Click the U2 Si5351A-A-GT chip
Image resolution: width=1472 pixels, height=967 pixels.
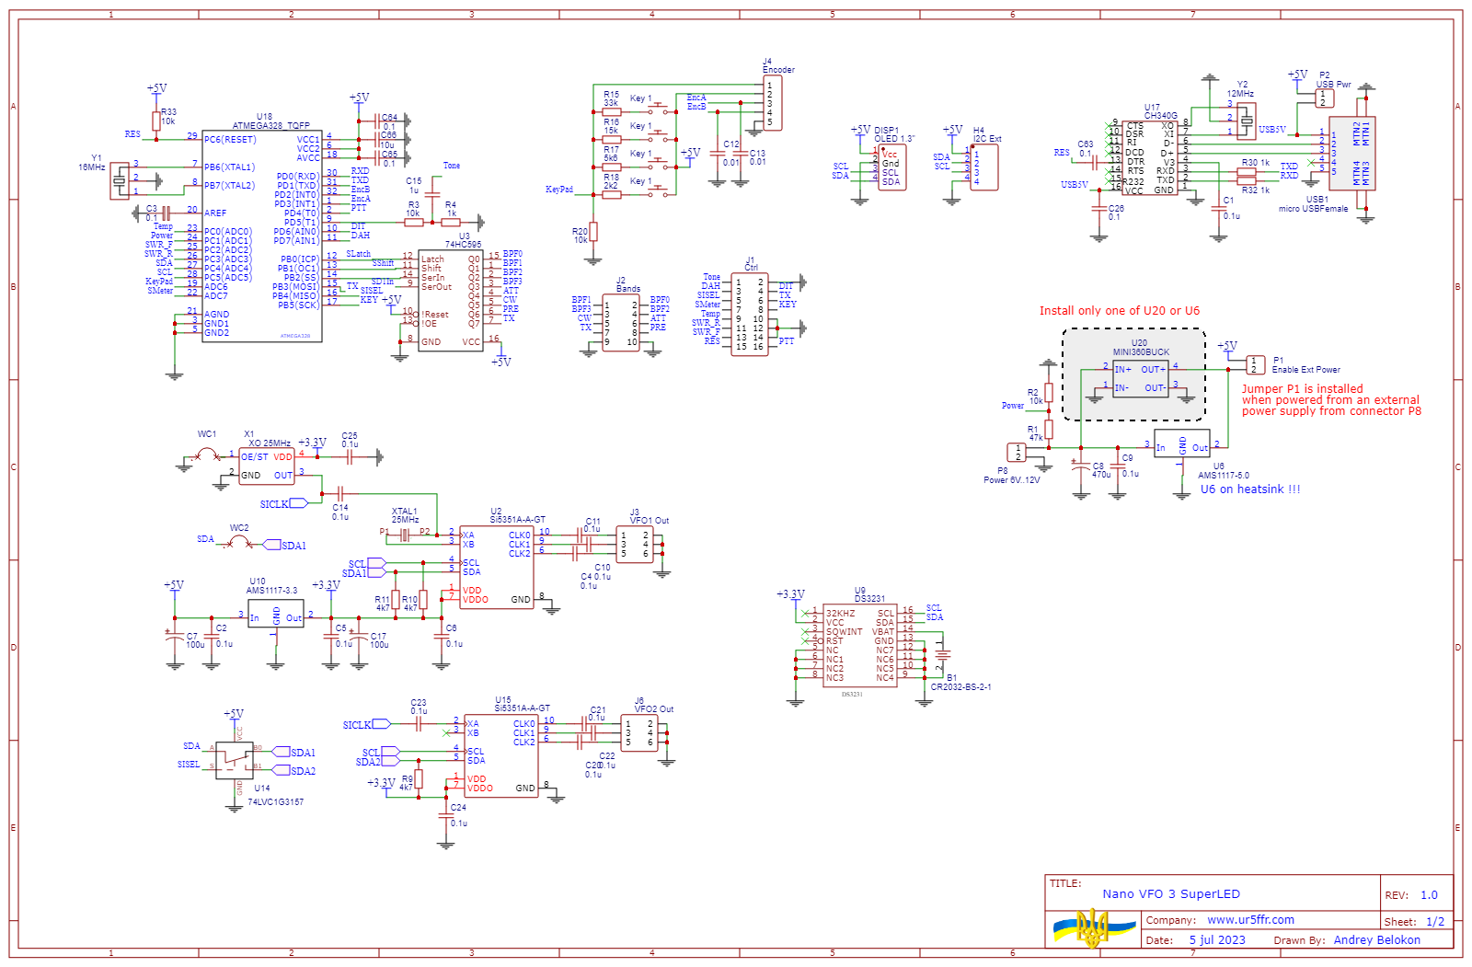click(x=497, y=567)
